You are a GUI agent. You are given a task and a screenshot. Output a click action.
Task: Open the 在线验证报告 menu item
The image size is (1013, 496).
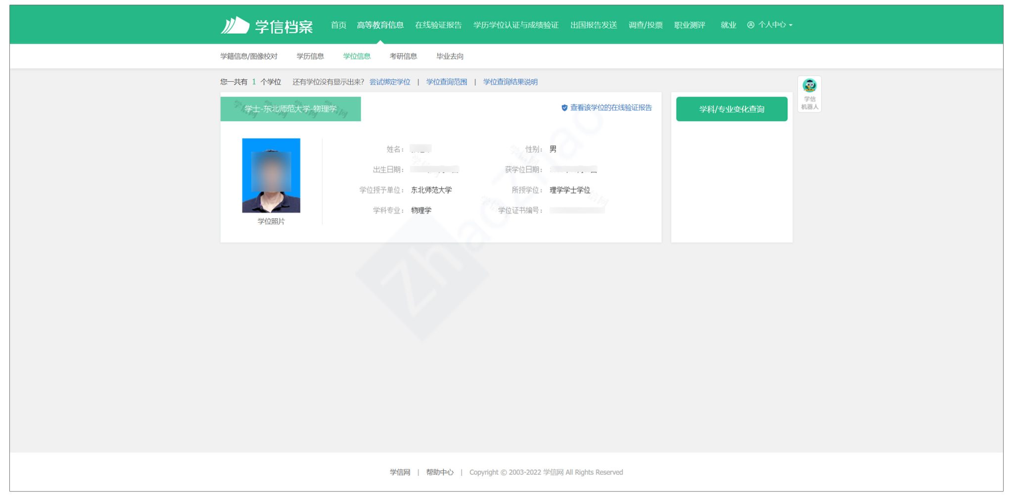[x=438, y=25]
